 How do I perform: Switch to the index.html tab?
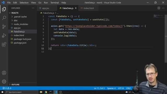[x=89, y=8]
